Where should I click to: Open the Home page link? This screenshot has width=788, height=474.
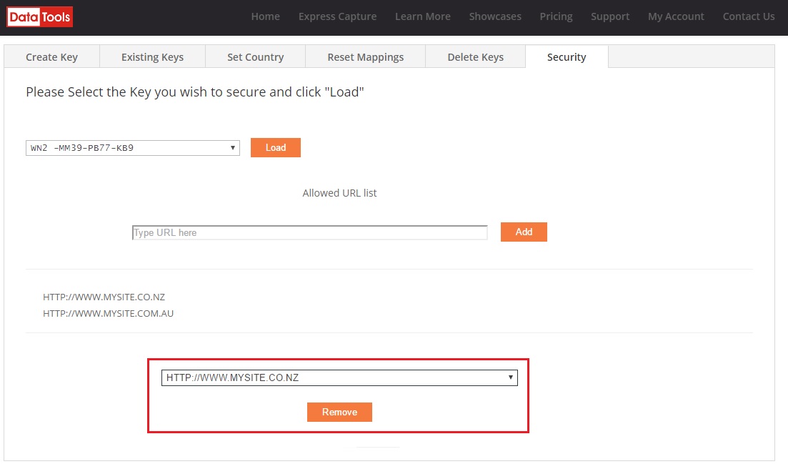[265, 16]
